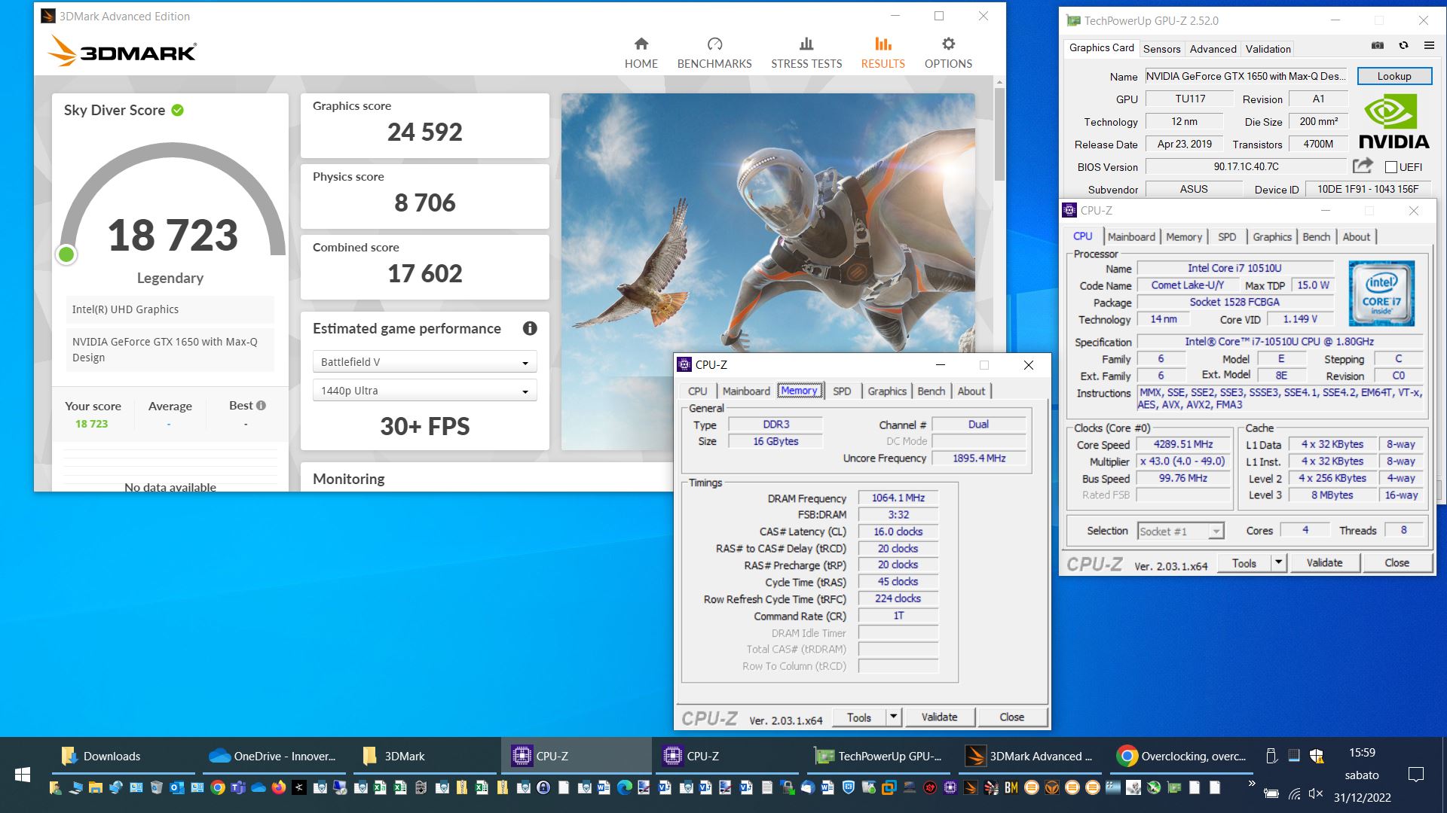Click Close in right CPU-Z window

pos(1397,562)
